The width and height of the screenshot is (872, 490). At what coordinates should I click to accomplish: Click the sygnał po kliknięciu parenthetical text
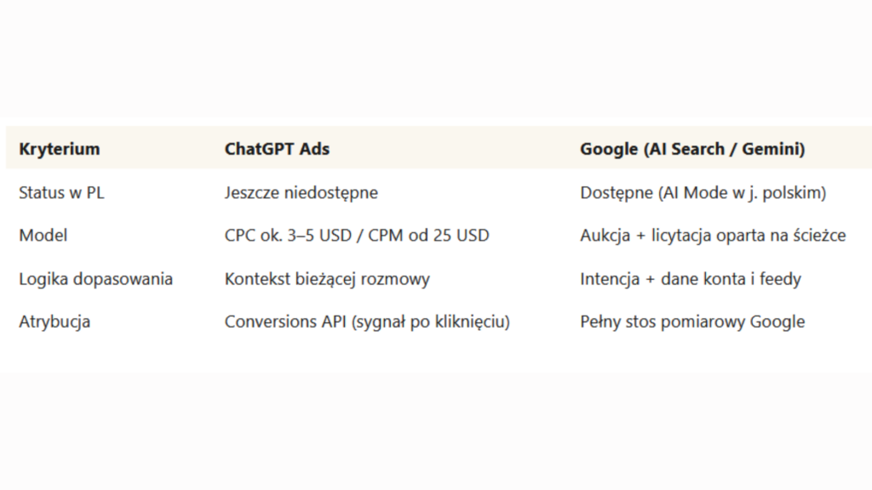pos(430,322)
